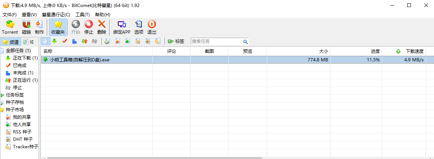Toggle the scheduler clock icon in filter bar
The width and height of the screenshot is (434, 159).
[107, 41]
